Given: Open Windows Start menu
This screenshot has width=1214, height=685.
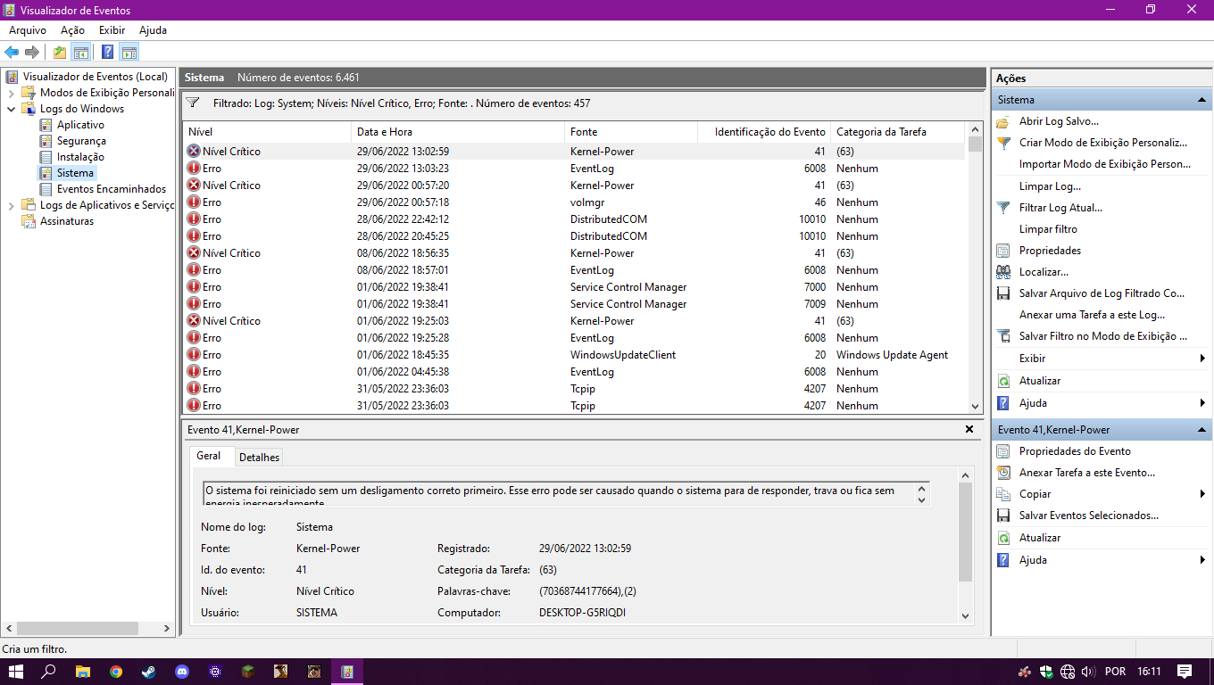Looking at the screenshot, I should tap(15, 672).
